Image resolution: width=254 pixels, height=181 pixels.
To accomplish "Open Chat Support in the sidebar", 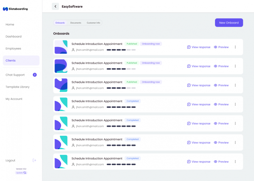I will point(15,75).
